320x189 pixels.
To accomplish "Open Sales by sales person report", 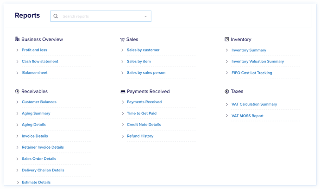I will 146,73.
